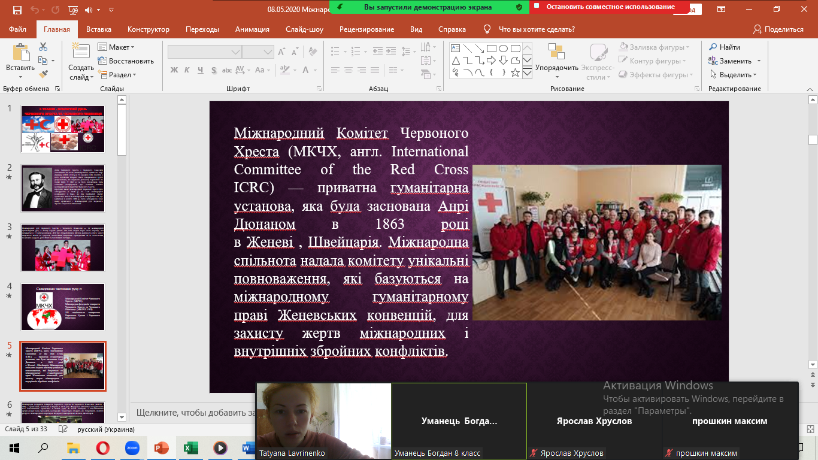Select slide 4 thumbnail with МКЧХ map
The image size is (818, 460).
coord(63,307)
